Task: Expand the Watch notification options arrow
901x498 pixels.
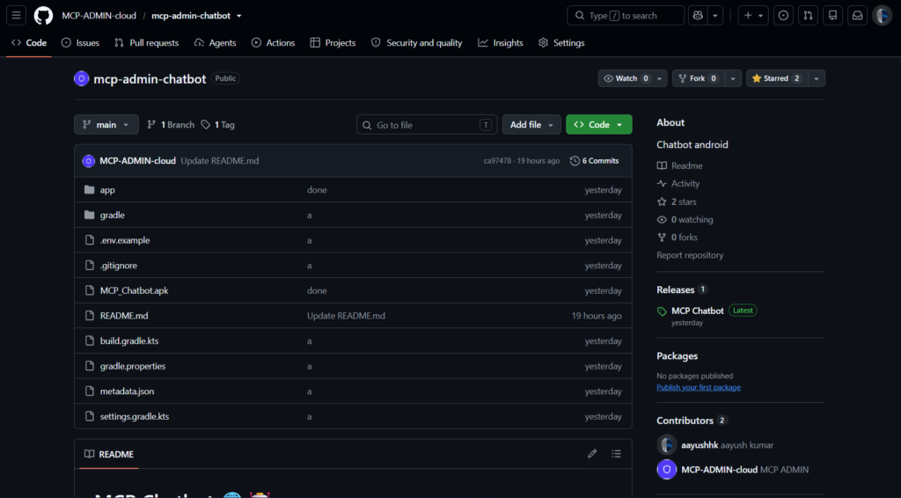Action: (660, 78)
